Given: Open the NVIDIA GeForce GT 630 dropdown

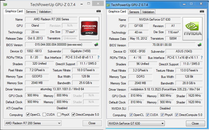Looking at the screenshot, I should click(x=136, y=123).
